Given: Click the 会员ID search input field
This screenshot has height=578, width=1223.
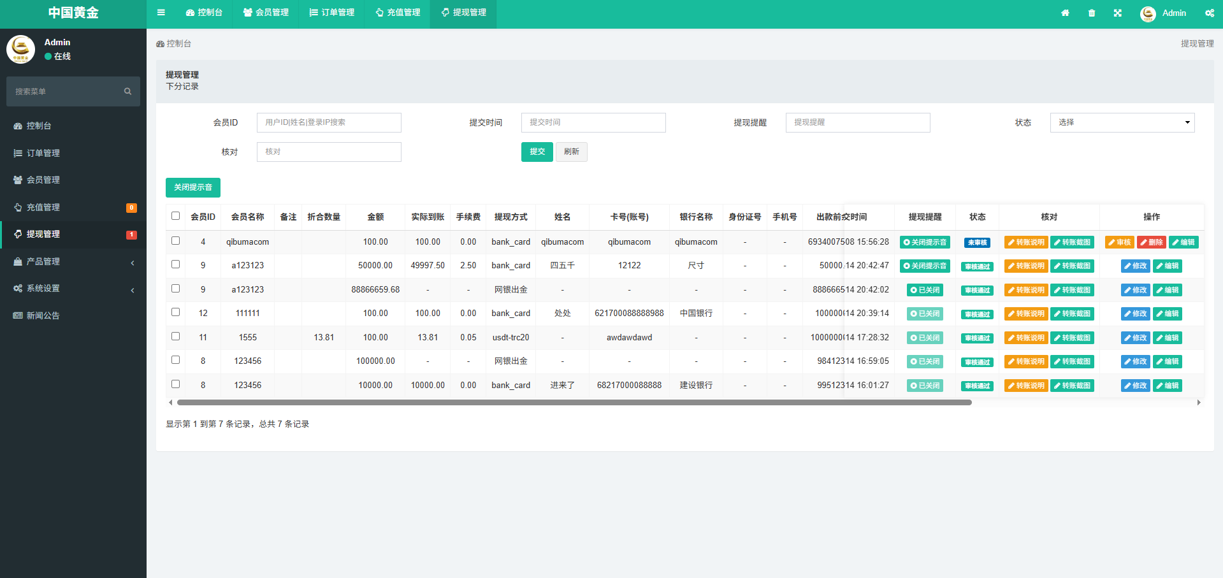Looking at the screenshot, I should point(329,122).
